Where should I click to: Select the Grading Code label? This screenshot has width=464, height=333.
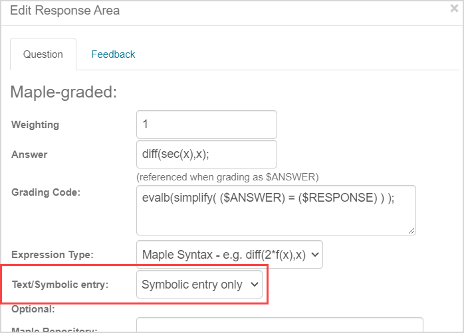tap(46, 192)
